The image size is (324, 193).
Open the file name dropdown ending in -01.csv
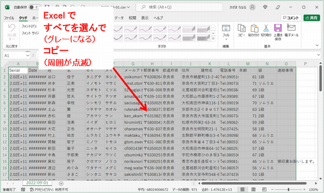128,7
